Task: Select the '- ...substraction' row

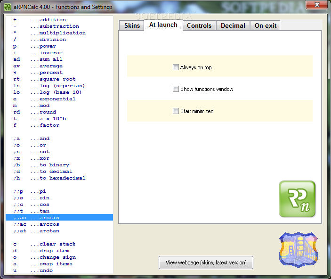Action: click(59, 26)
